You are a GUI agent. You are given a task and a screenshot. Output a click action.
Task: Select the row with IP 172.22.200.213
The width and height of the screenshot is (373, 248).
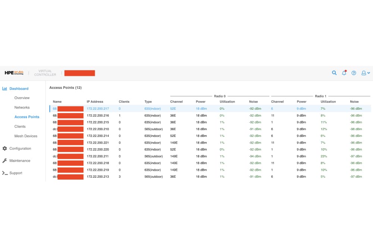(x=98, y=177)
